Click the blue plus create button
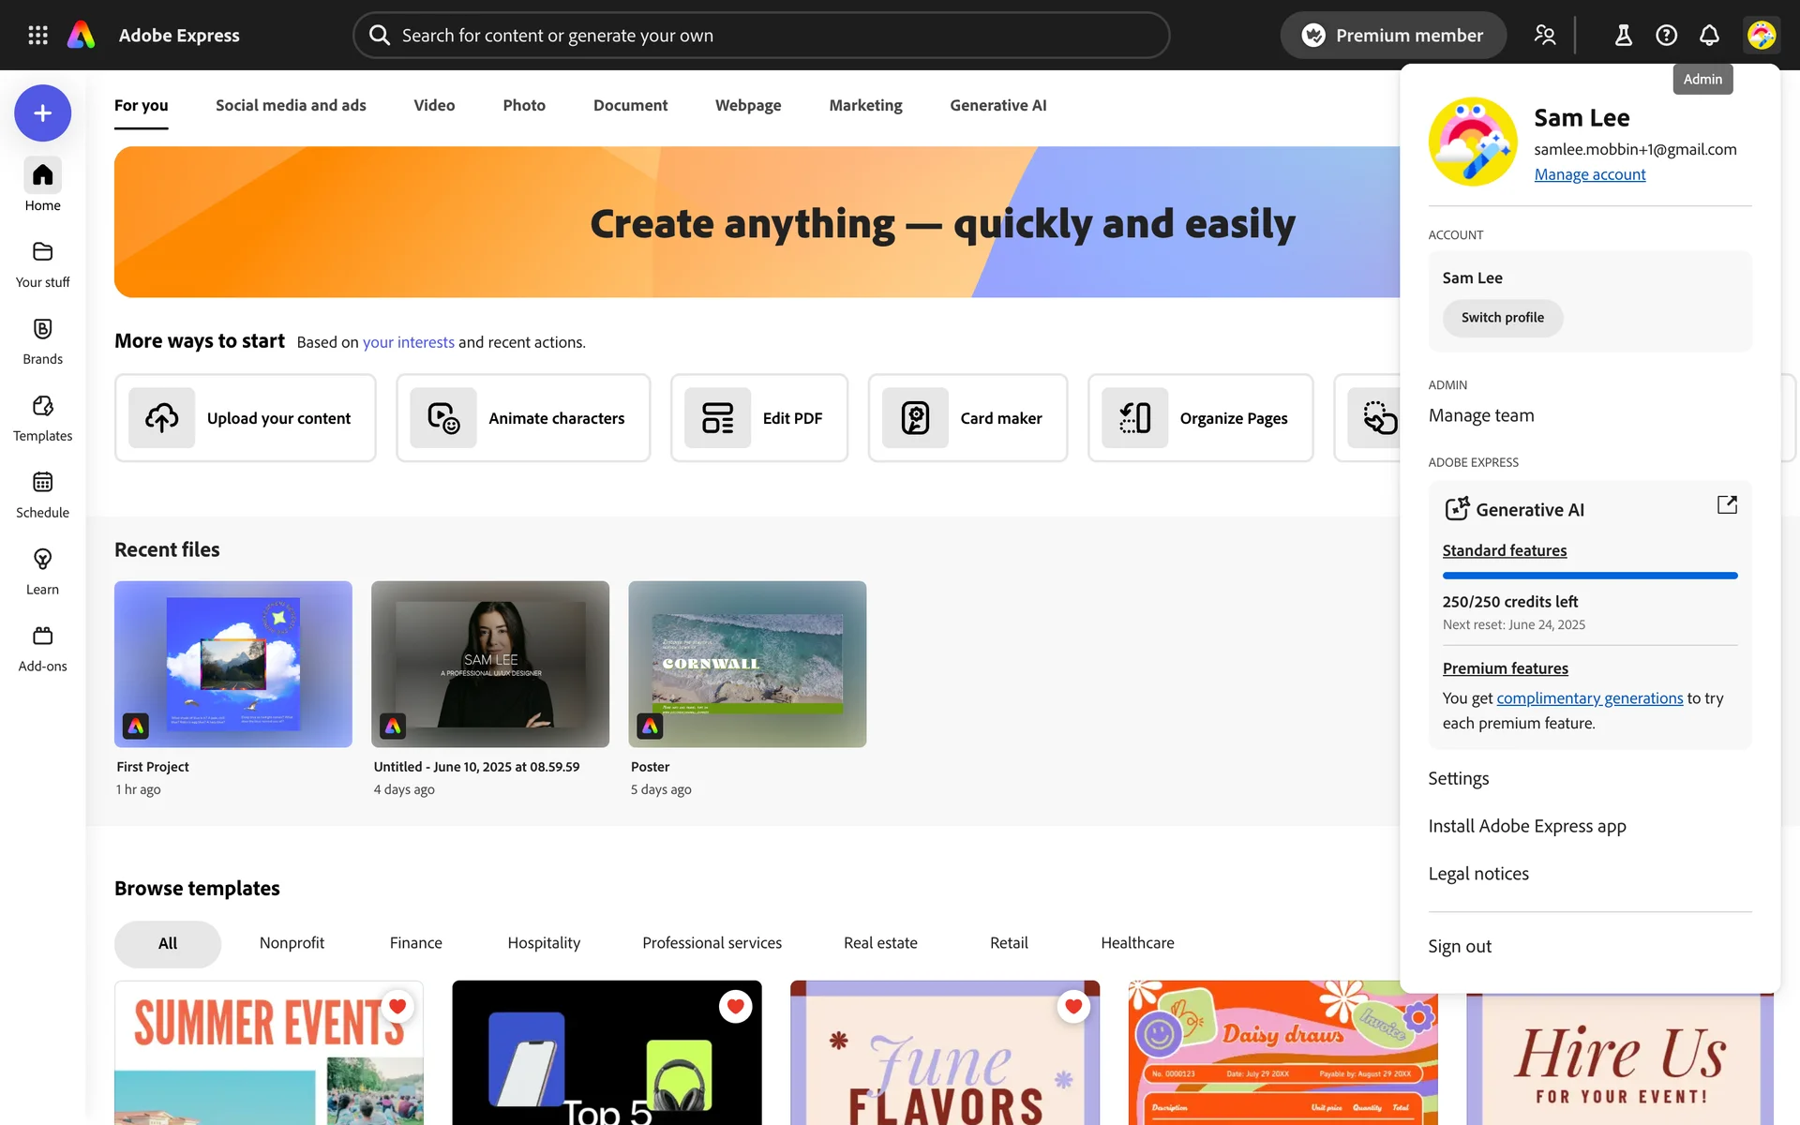The width and height of the screenshot is (1800, 1125). pyautogui.click(x=42, y=113)
